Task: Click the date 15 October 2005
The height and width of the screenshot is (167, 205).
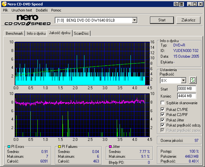Action: [x=186, y=56]
